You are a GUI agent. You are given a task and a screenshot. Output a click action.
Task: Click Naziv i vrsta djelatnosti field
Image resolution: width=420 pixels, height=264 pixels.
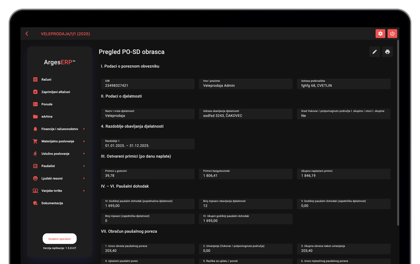click(x=148, y=114)
